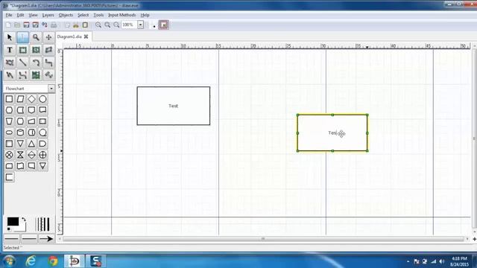This screenshot has width=477, height=268.
Task: Click the black foreground color swatch
Action: pyautogui.click(x=13, y=222)
